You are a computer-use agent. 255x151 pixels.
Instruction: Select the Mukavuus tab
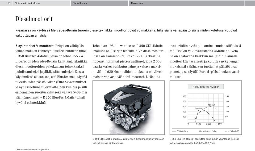point(186,3)
